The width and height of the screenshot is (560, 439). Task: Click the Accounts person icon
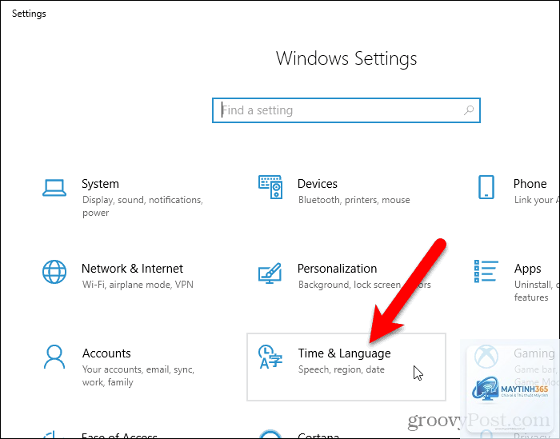54,357
